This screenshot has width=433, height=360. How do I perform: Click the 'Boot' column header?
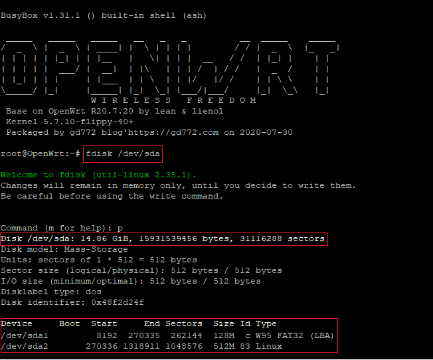70,323
